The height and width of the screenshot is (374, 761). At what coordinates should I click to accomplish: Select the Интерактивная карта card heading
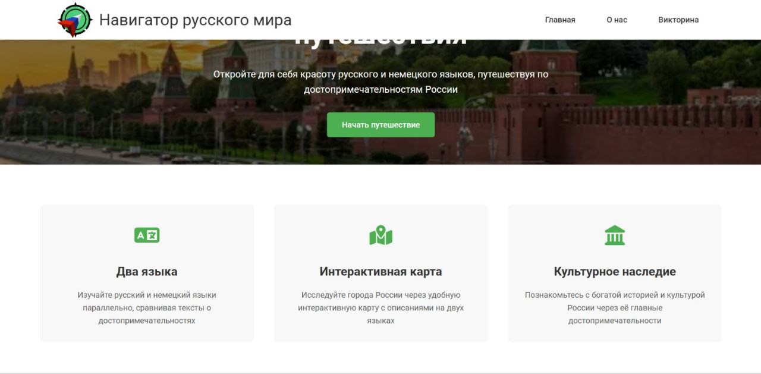380,272
